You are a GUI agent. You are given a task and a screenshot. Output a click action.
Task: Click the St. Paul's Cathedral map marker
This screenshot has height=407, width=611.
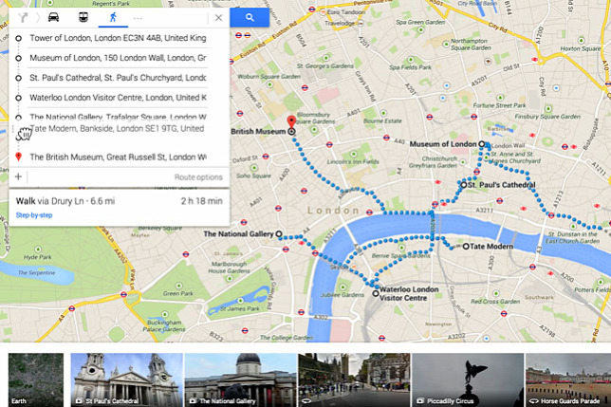coord(464,185)
